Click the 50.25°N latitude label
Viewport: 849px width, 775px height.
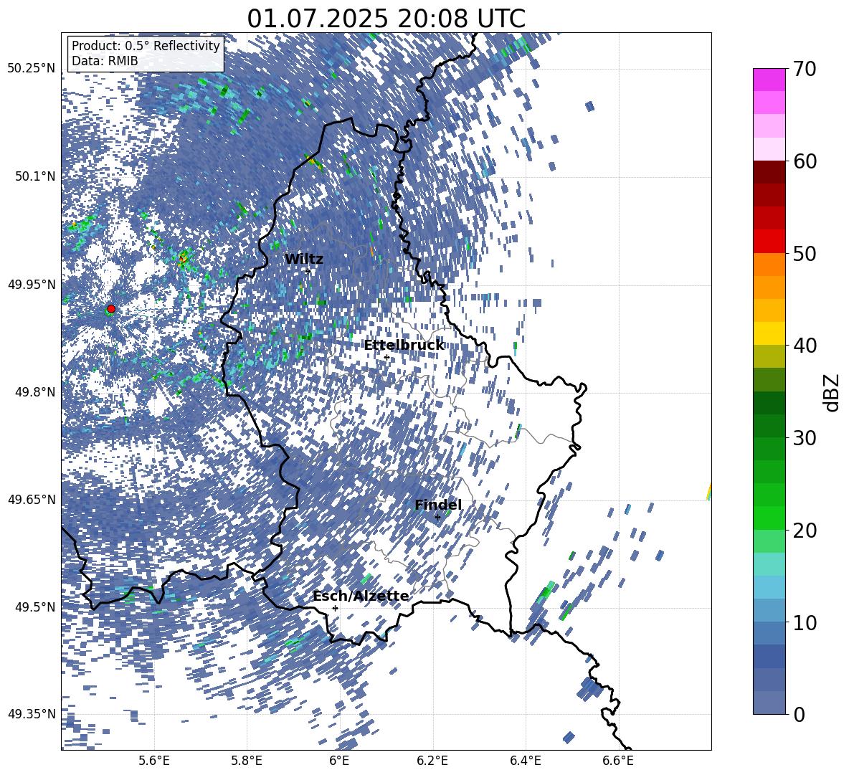point(32,69)
